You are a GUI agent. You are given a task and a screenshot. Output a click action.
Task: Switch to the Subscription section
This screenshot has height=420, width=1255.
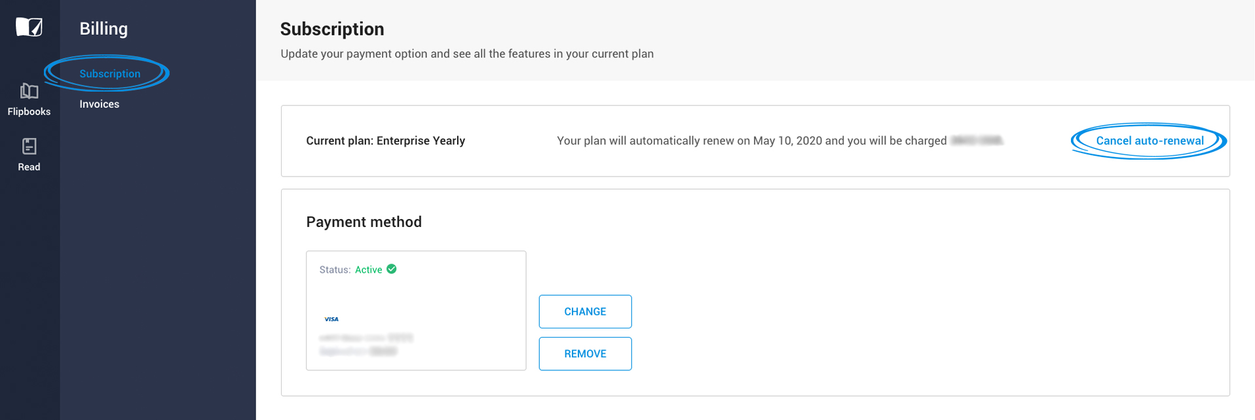pyautogui.click(x=109, y=73)
